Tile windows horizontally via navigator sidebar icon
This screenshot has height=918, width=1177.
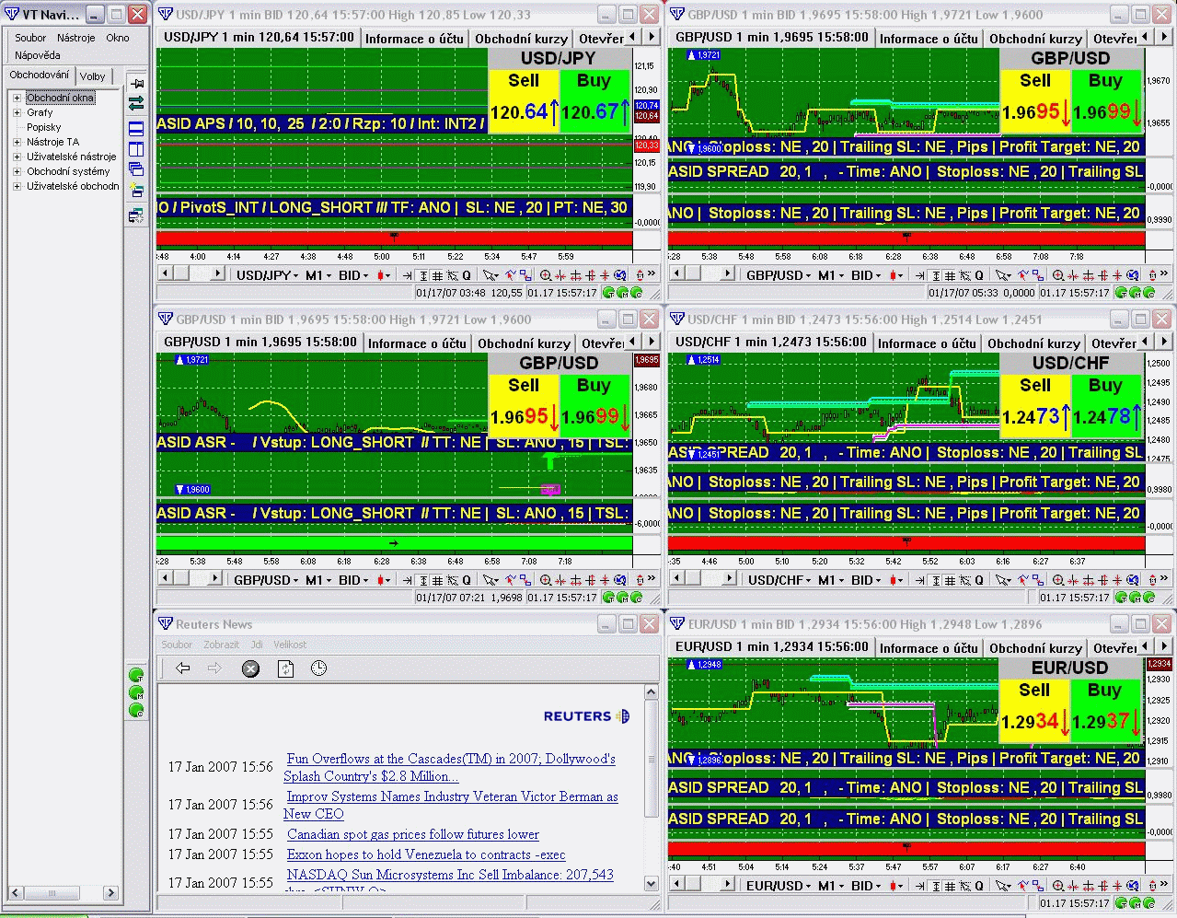(136, 128)
